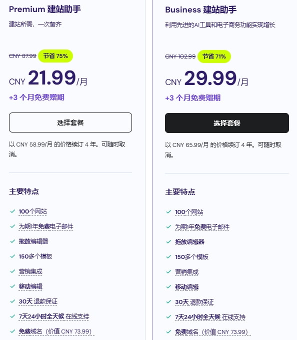
Task: Click the Business +3 个月免费赠期 text
Action: 192,98
